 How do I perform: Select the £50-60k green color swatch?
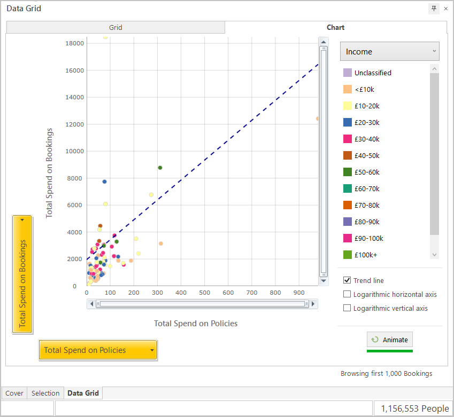pyautogui.click(x=347, y=172)
